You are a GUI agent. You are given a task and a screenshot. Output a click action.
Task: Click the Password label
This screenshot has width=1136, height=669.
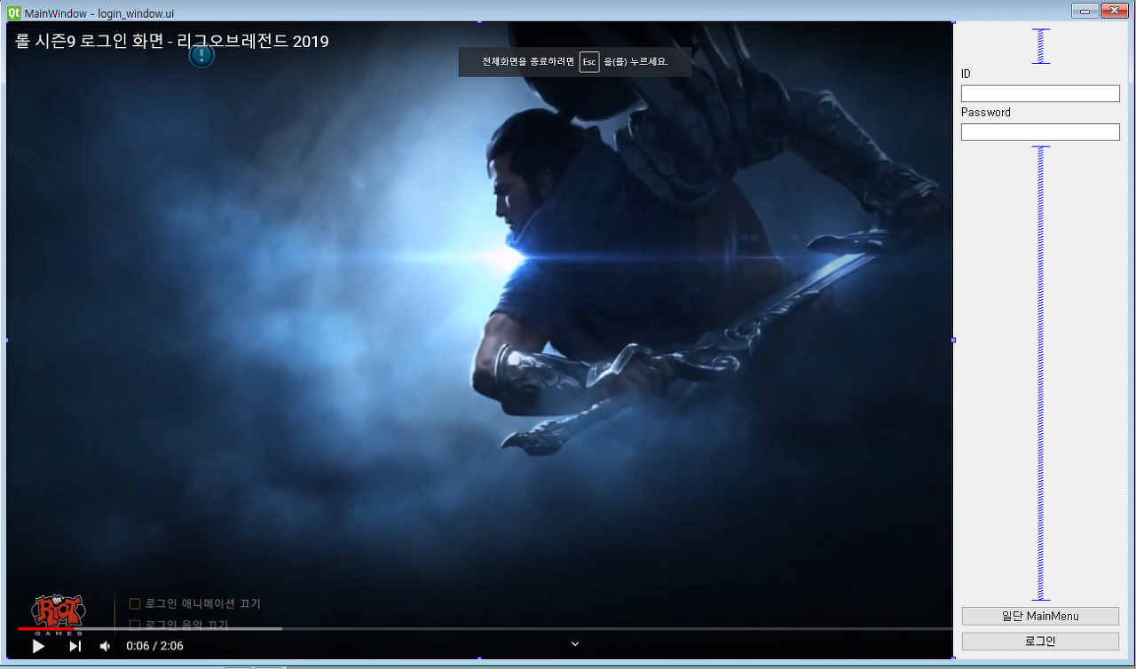pyautogui.click(x=986, y=113)
